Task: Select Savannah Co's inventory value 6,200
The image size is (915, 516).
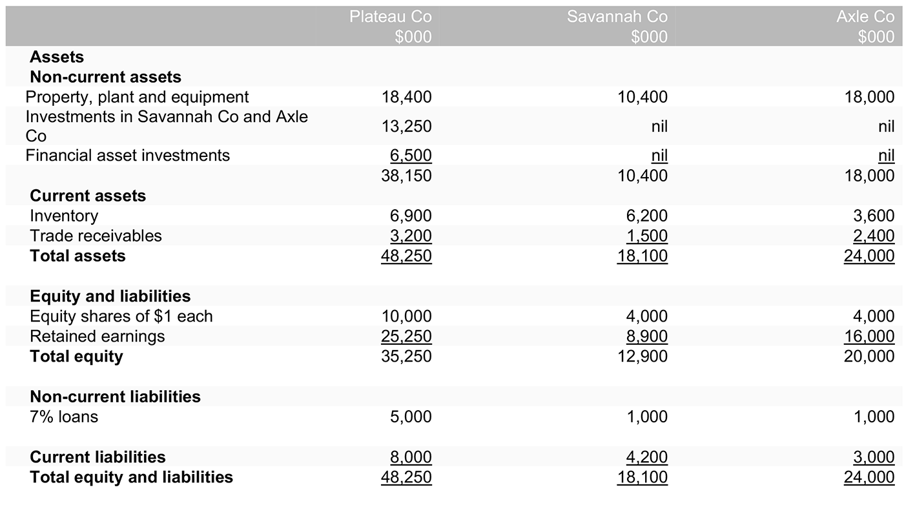Action: pyautogui.click(x=646, y=216)
